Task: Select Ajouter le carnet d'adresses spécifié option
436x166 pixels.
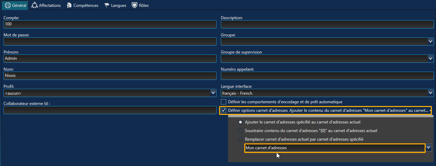Action: [x=240, y=122]
